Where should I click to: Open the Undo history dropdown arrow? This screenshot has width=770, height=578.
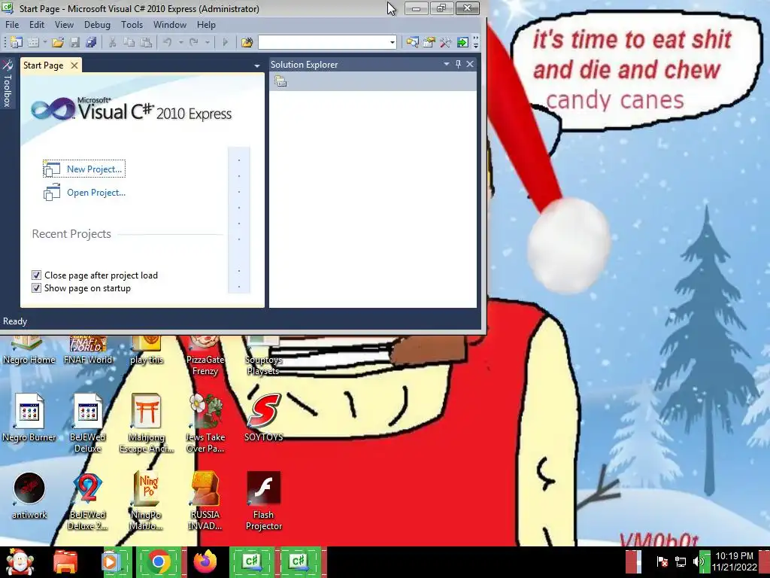tap(180, 43)
